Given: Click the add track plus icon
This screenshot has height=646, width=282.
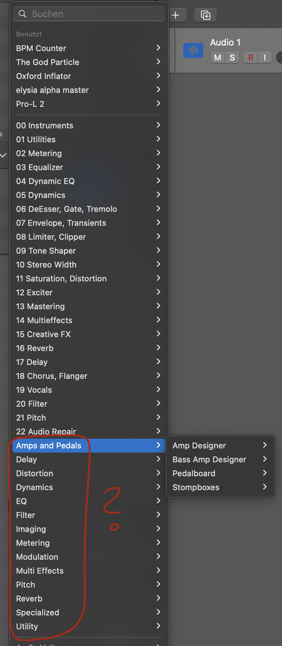Looking at the screenshot, I should coord(176,15).
